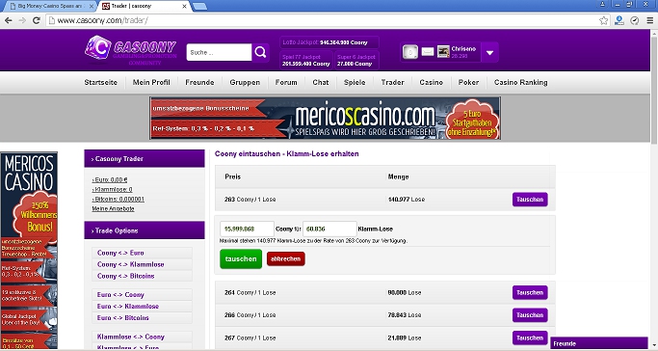Viewport: 658px width, 351px height.
Task: Bookmark the page with the star icon
Action: 603,20
